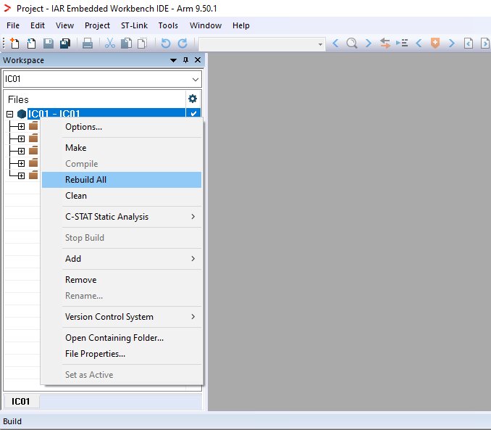The height and width of the screenshot is (430, 491).
Task: Create a new document from toolbar
Action: [14, 43]
